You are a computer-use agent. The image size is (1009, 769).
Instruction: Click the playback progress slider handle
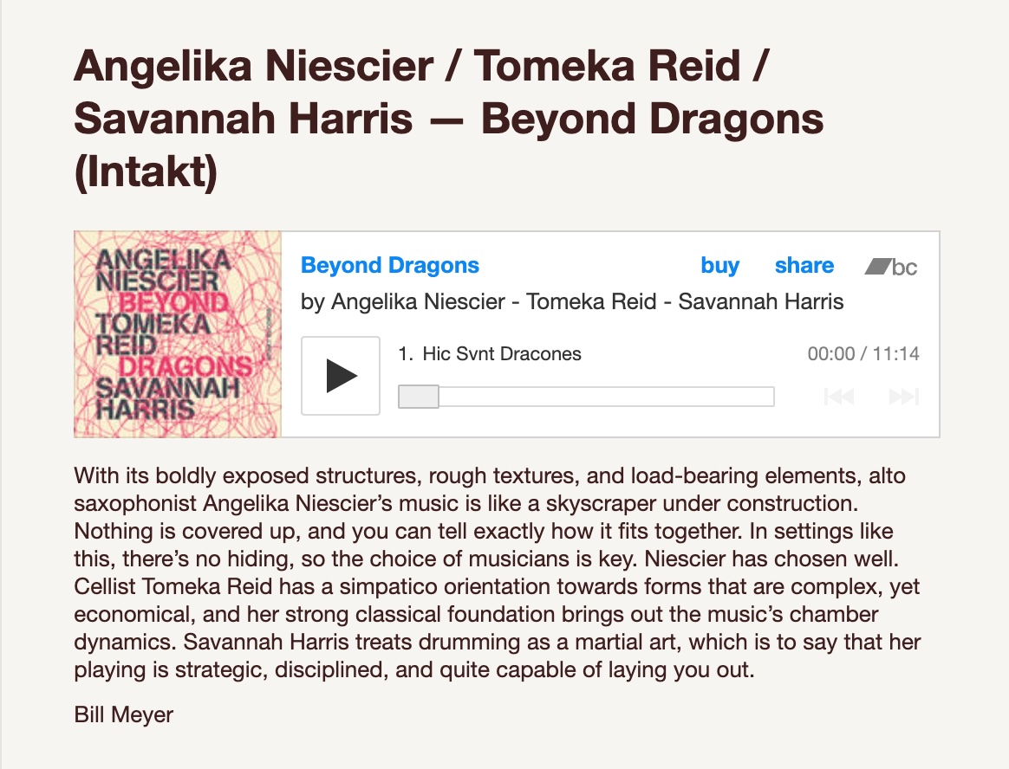[419, 397]
